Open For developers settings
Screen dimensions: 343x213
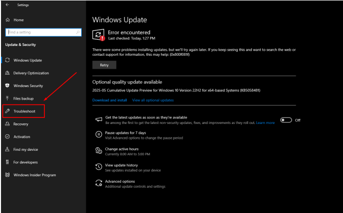click(x=25, y=162)
